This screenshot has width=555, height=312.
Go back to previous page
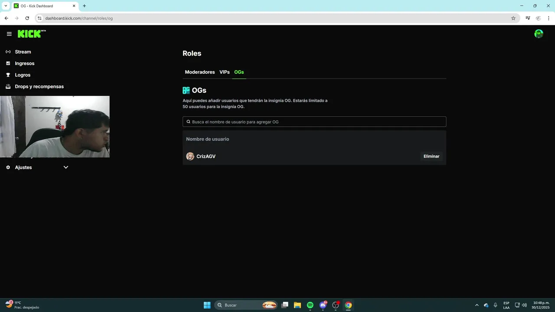coord(6,18)
